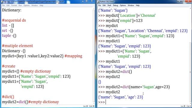Image resolution: width=192 pixels, height=108 pixels.
Task: Click the {'Name': 'Sugan'} output at shell top
Action: pyautogui.click(x=113, y=10)
